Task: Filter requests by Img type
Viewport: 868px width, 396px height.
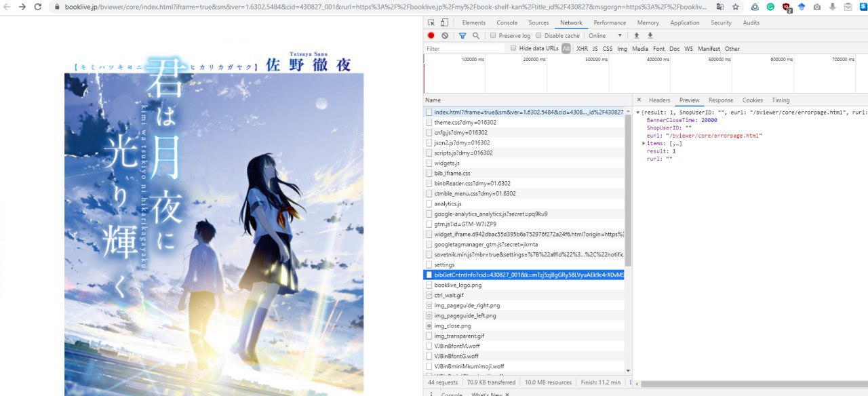Action: (622, 49)
